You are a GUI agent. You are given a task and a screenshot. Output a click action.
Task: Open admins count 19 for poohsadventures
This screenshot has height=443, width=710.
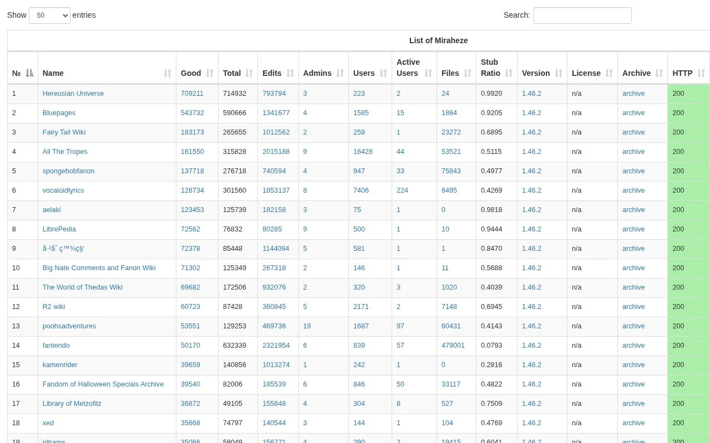[307, 326]
